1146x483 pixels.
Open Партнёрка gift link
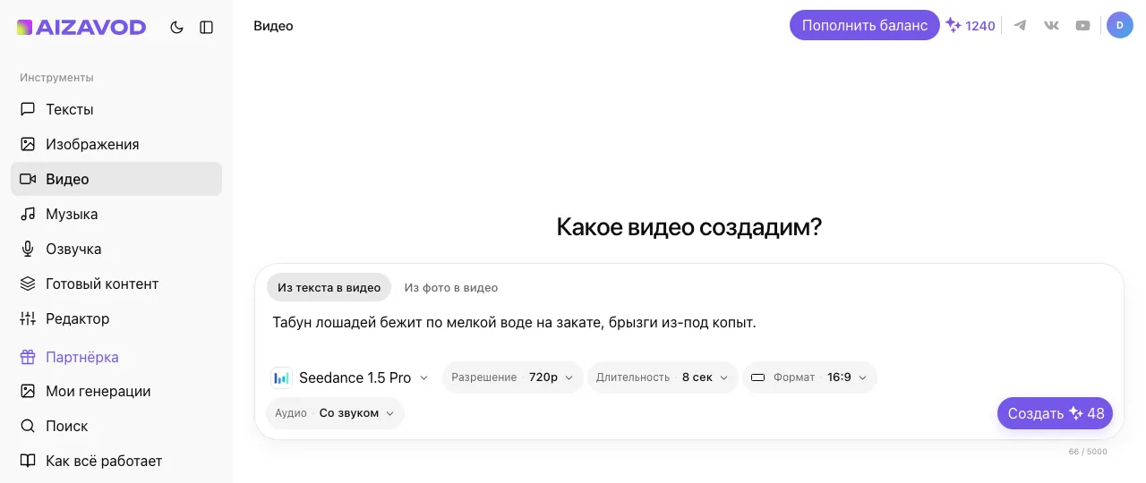(x=116, y=357)
